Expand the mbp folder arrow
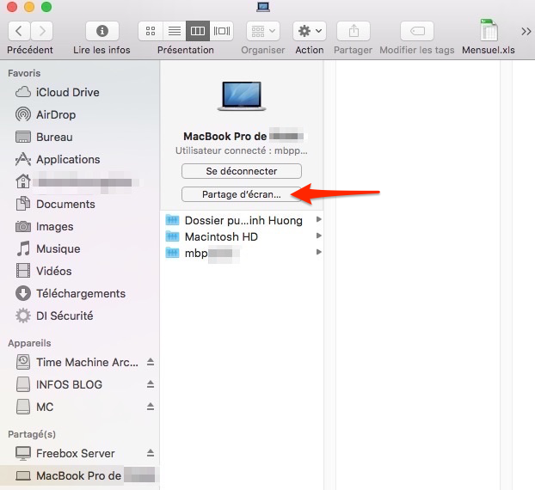535x490 pixels. tap(319, 252)
